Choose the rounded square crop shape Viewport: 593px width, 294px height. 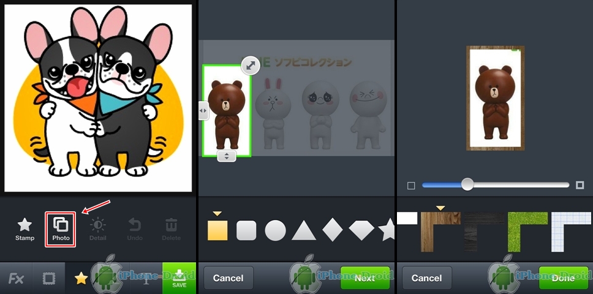[246, 230]
